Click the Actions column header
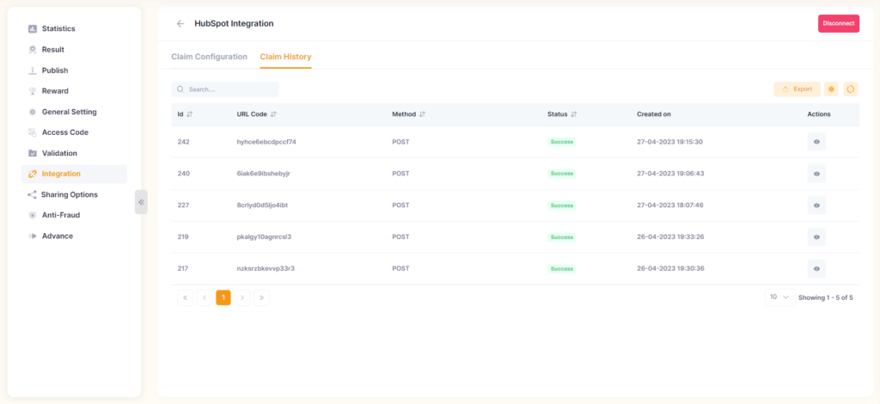Viewport: 880px width, 404px height. coord(819,114)
